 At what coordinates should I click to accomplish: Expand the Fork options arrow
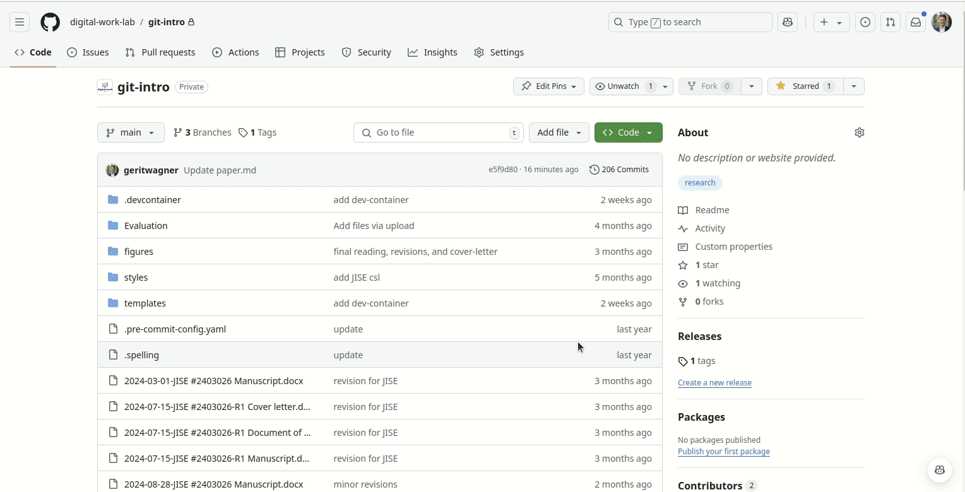pos(751,86)
